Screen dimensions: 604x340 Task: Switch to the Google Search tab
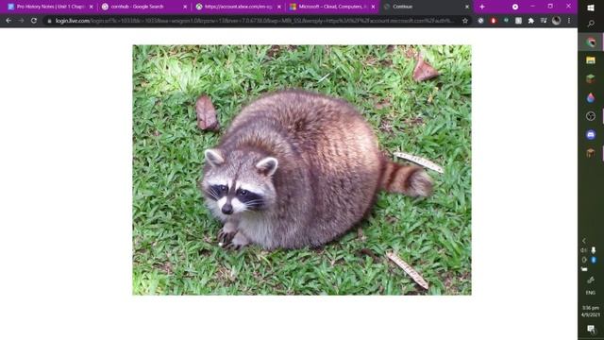point(143,7)
